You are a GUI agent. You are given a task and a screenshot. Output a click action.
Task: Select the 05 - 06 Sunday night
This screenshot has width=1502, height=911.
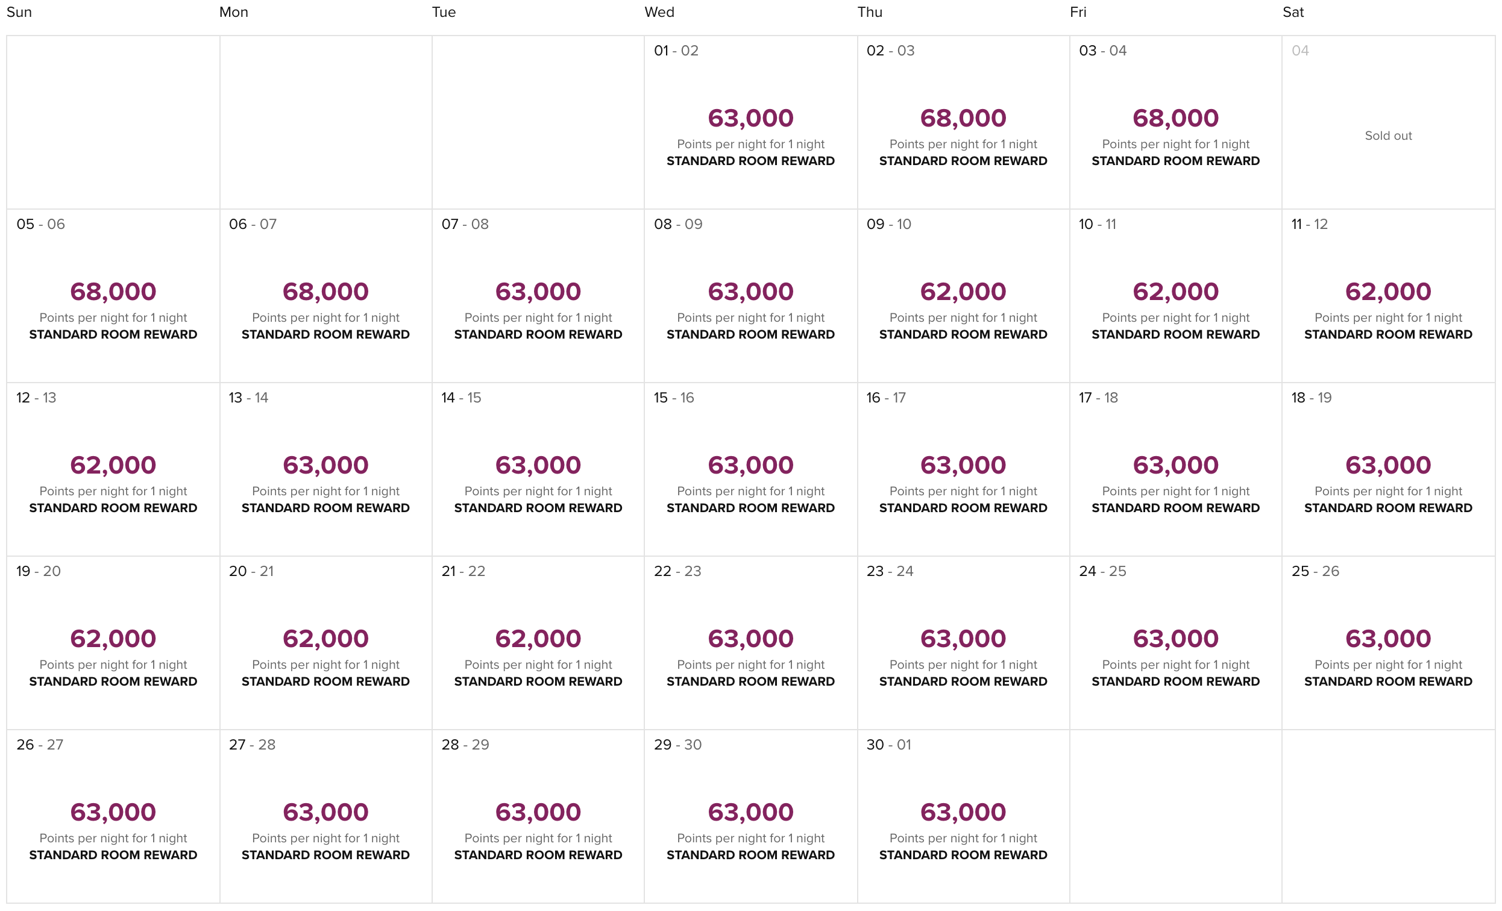click(113, 296)
